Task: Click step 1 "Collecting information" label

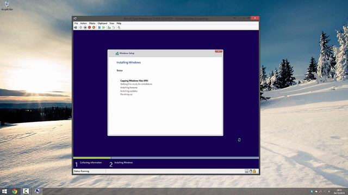Action: 91,162
